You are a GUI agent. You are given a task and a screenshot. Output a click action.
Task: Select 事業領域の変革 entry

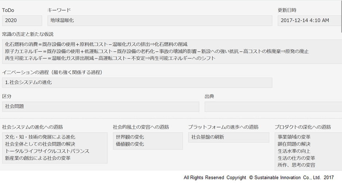(294, 137)
